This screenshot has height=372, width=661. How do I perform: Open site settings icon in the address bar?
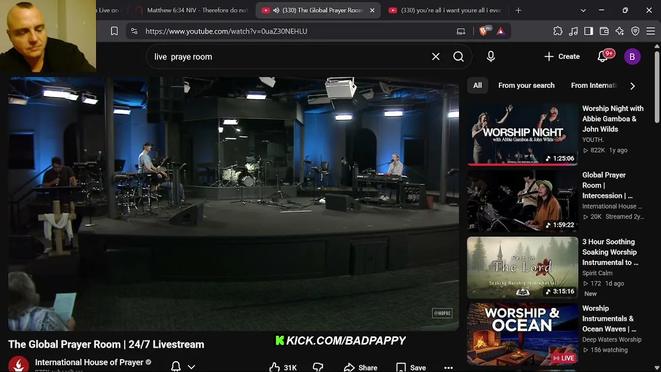[x=134, y=31]
